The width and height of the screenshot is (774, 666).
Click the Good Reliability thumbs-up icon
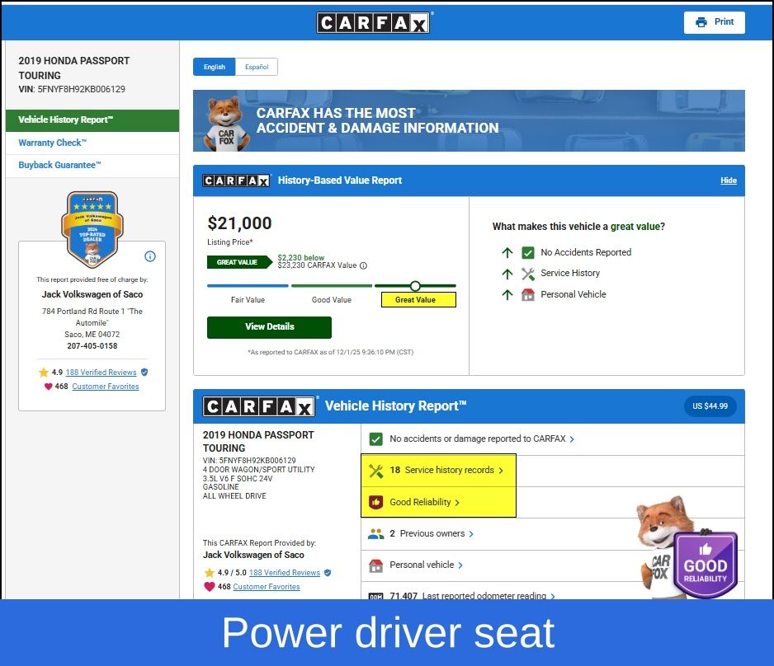click(376, 502)
